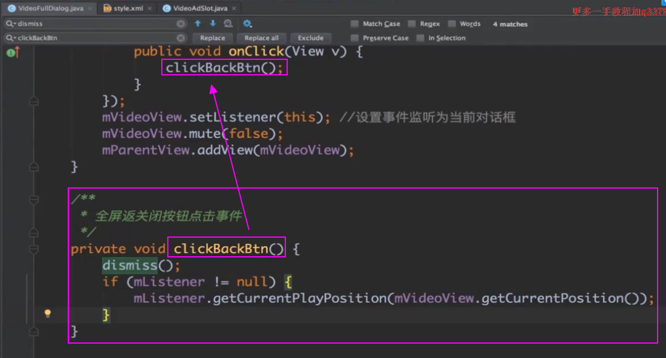The height and width of the screenshot is (358, 666).
Task: Click the Javadoc Chinese description line
Action: click(x=168, y=216)
